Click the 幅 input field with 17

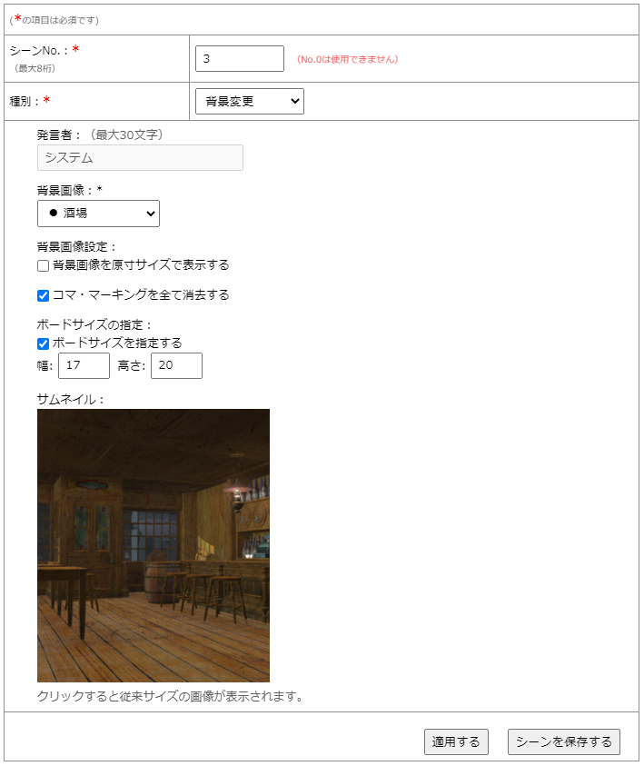tap(84, 365)
